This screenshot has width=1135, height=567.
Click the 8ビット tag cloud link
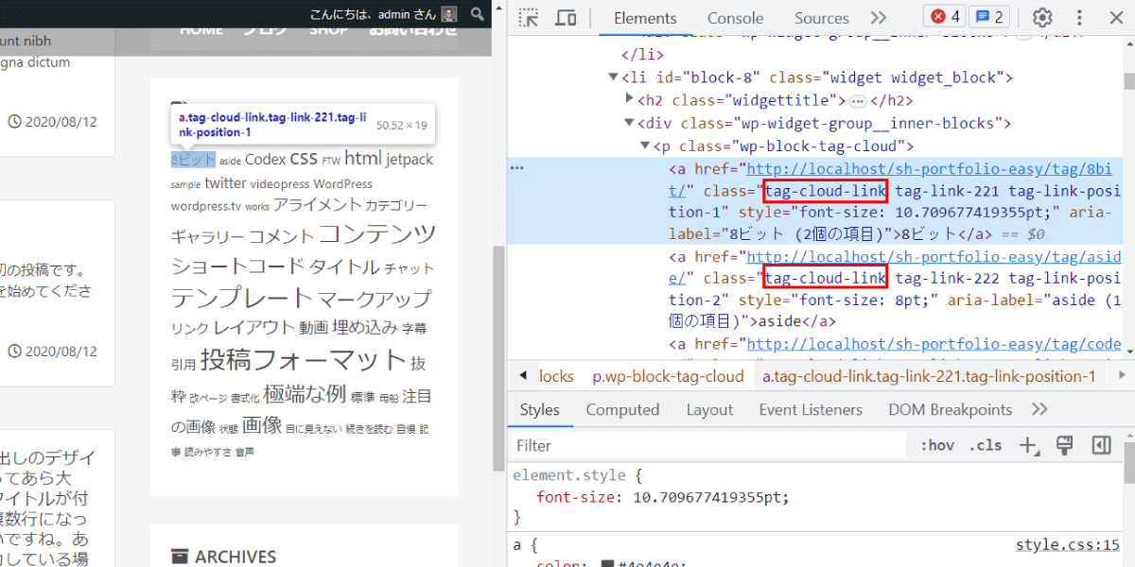[x=193, y=160]
